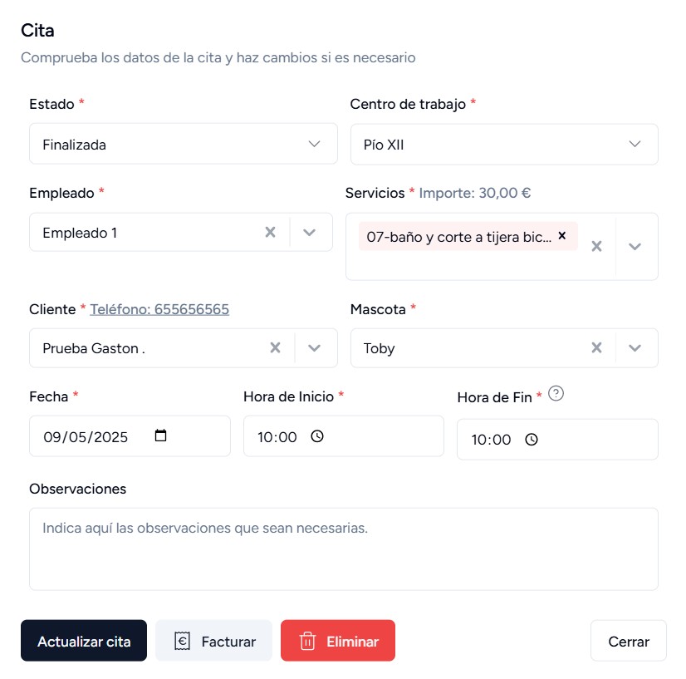The image size is (686, 679).
Task: Open the calendar picker in Fecha
Action: (161, 435)
